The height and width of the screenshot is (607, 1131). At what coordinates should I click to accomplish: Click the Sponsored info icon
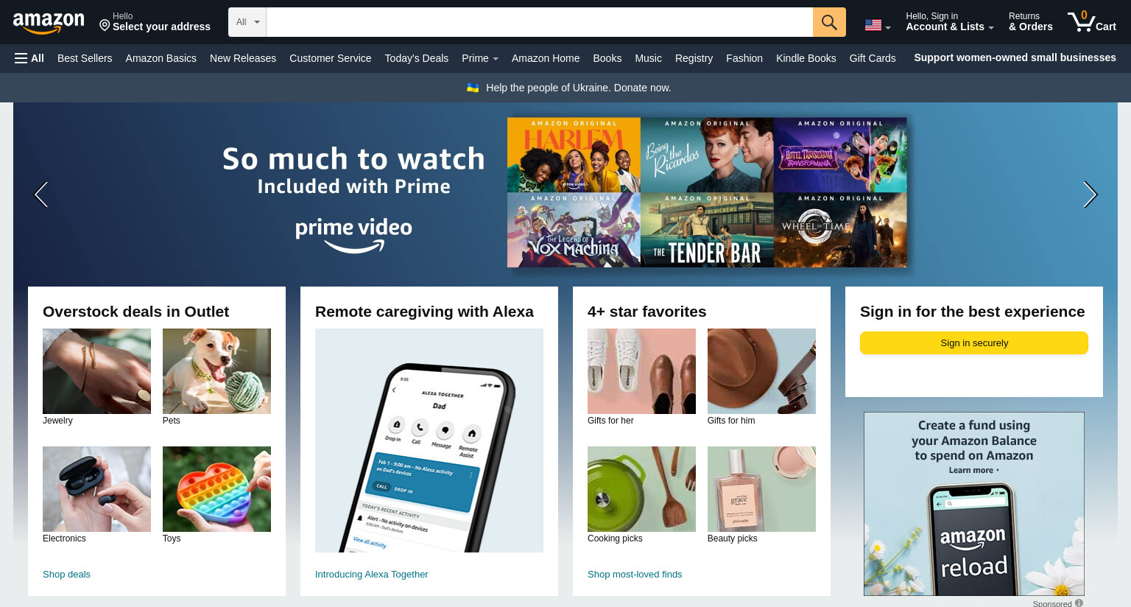point(1079,603)
